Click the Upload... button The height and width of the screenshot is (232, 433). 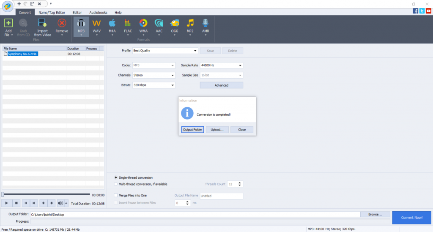tap(217, 130)
